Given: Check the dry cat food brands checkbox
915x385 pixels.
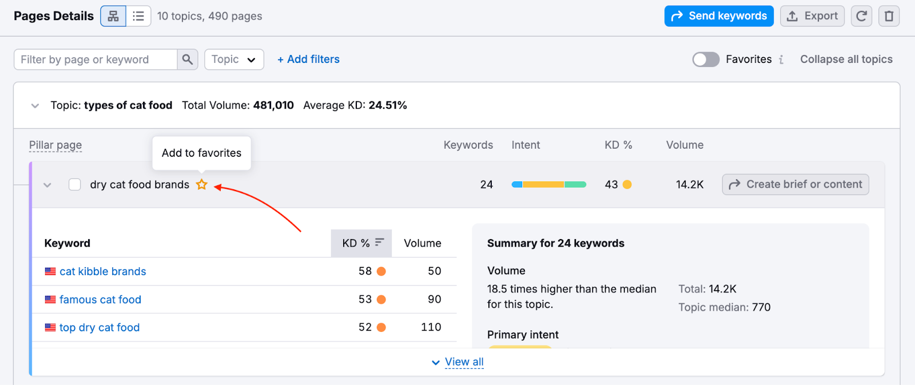Looking at the screenshot, I should 75,184.
